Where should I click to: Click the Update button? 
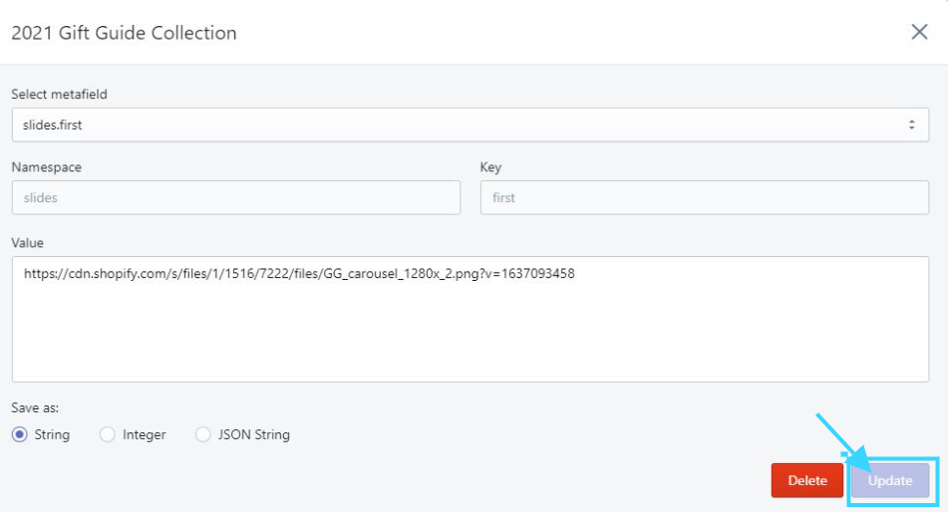pyautogui.click(x=889, y=480)
